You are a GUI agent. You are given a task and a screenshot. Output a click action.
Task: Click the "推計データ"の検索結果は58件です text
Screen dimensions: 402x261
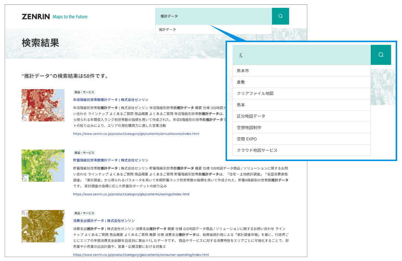coord(66,76)
